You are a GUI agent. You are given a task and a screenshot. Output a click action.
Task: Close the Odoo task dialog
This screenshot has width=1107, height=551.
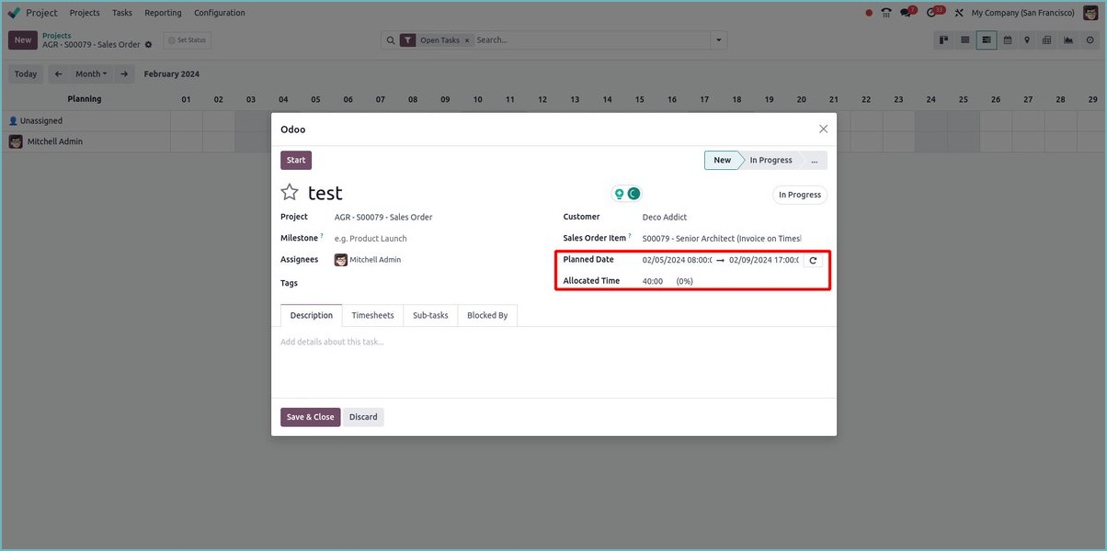(823, 129)
